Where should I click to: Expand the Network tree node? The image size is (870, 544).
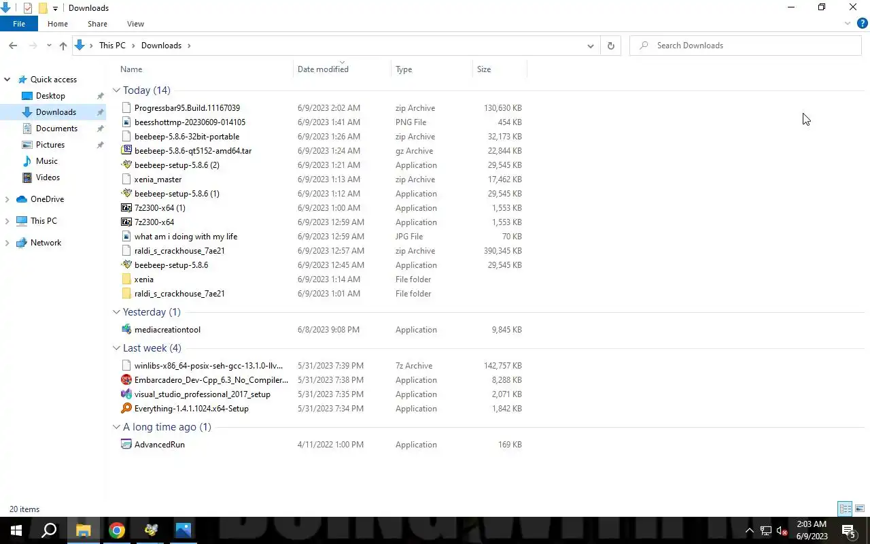7,243
